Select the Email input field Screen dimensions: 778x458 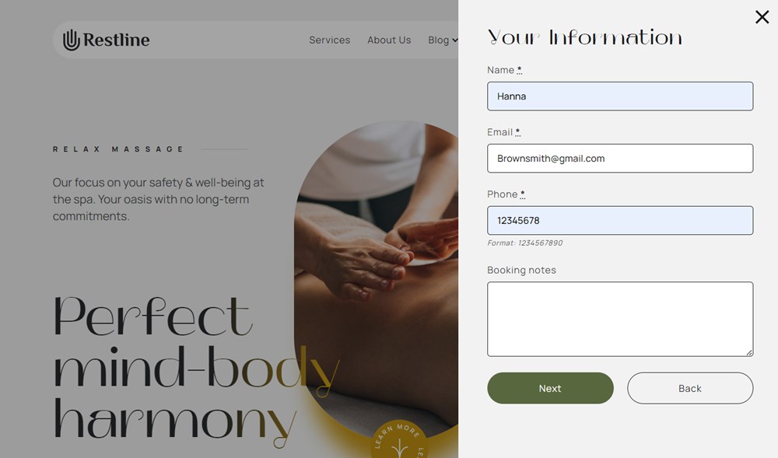coord(620,158)
